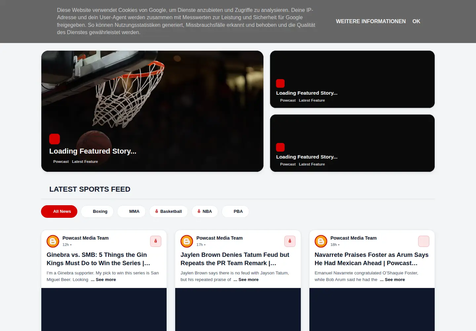The image size is (476, 331).
Task: Click the dark image below the Ginebra post
Action: point(104,309)
